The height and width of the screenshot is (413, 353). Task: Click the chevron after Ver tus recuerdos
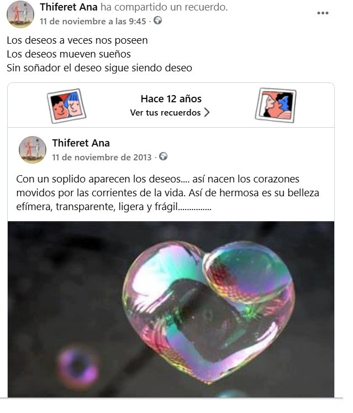click(x=207, y=112)
